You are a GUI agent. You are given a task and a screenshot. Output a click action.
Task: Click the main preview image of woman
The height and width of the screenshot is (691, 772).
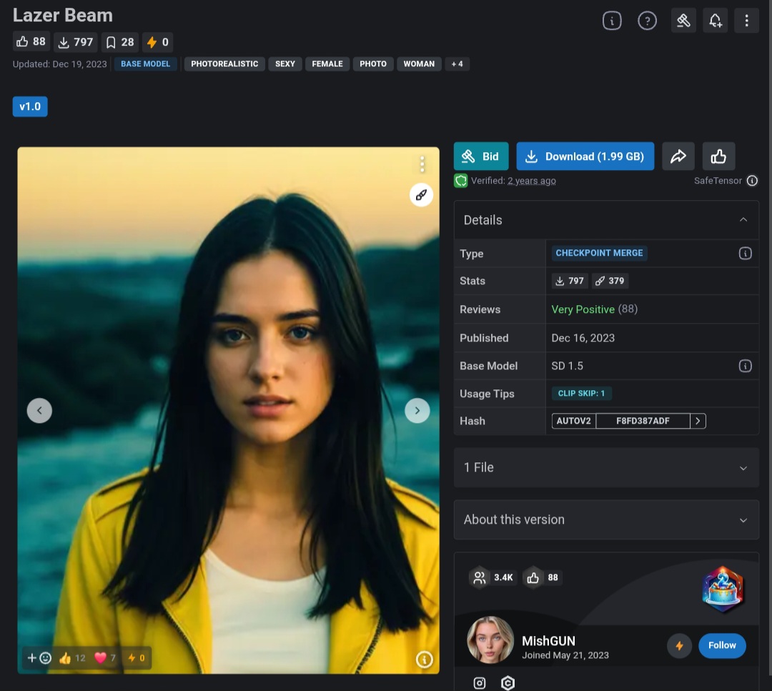[229, 410]
